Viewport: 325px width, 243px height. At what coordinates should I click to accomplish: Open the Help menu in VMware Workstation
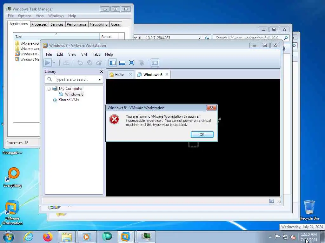click(109, 54)
